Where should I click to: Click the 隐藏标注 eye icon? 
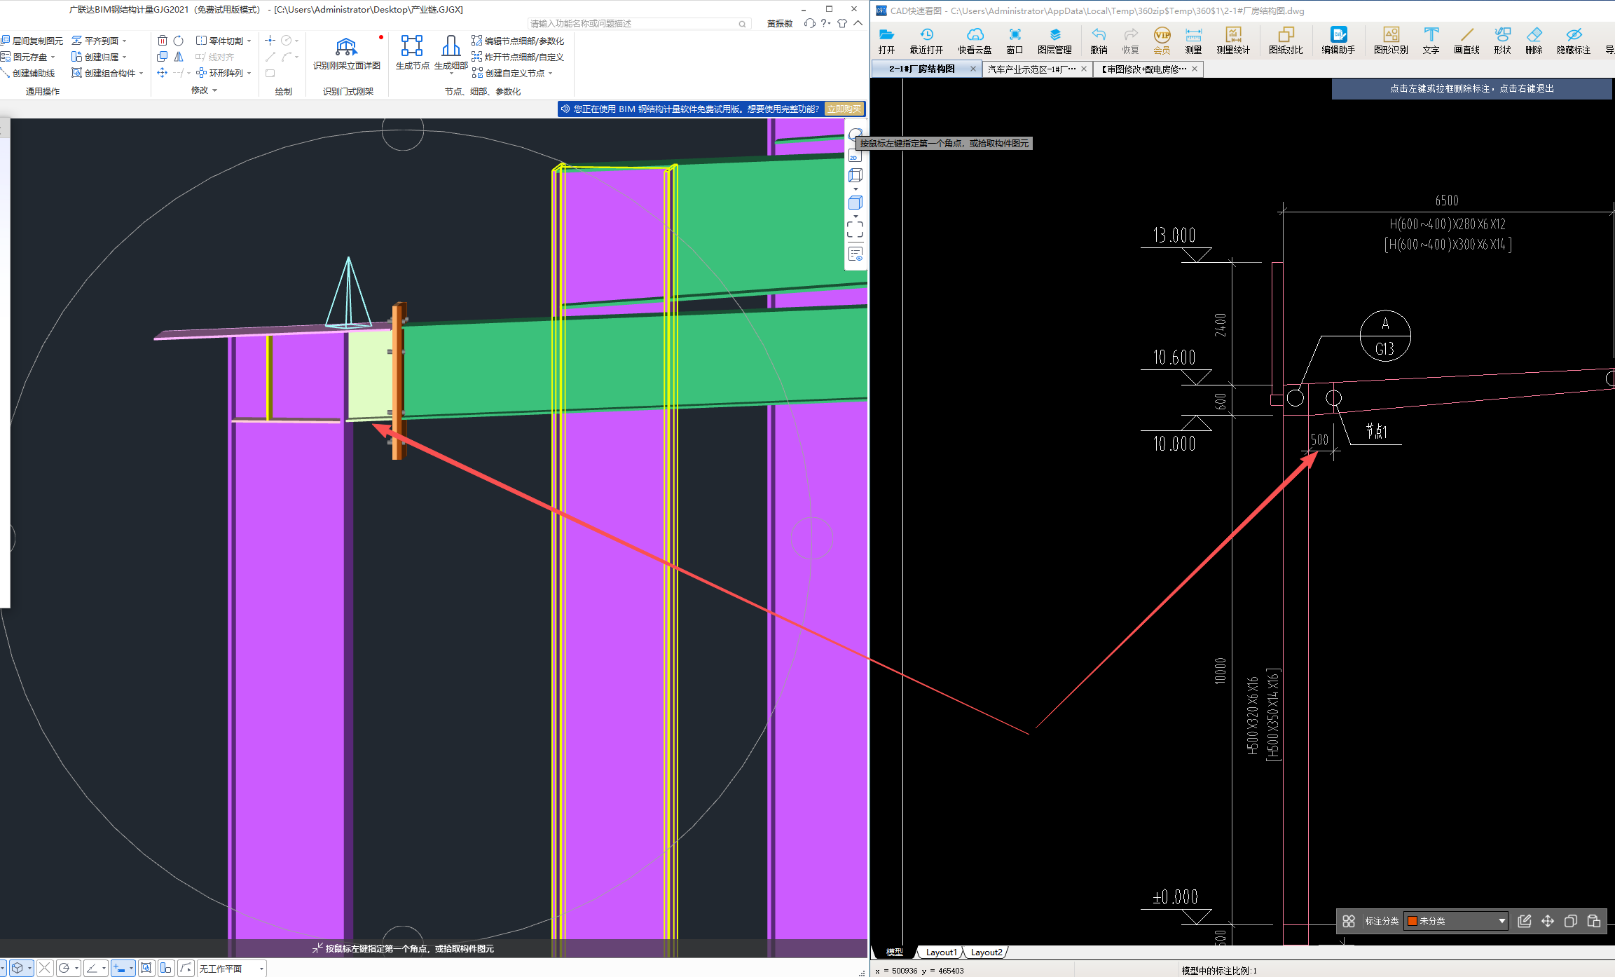click(1573, 35)
